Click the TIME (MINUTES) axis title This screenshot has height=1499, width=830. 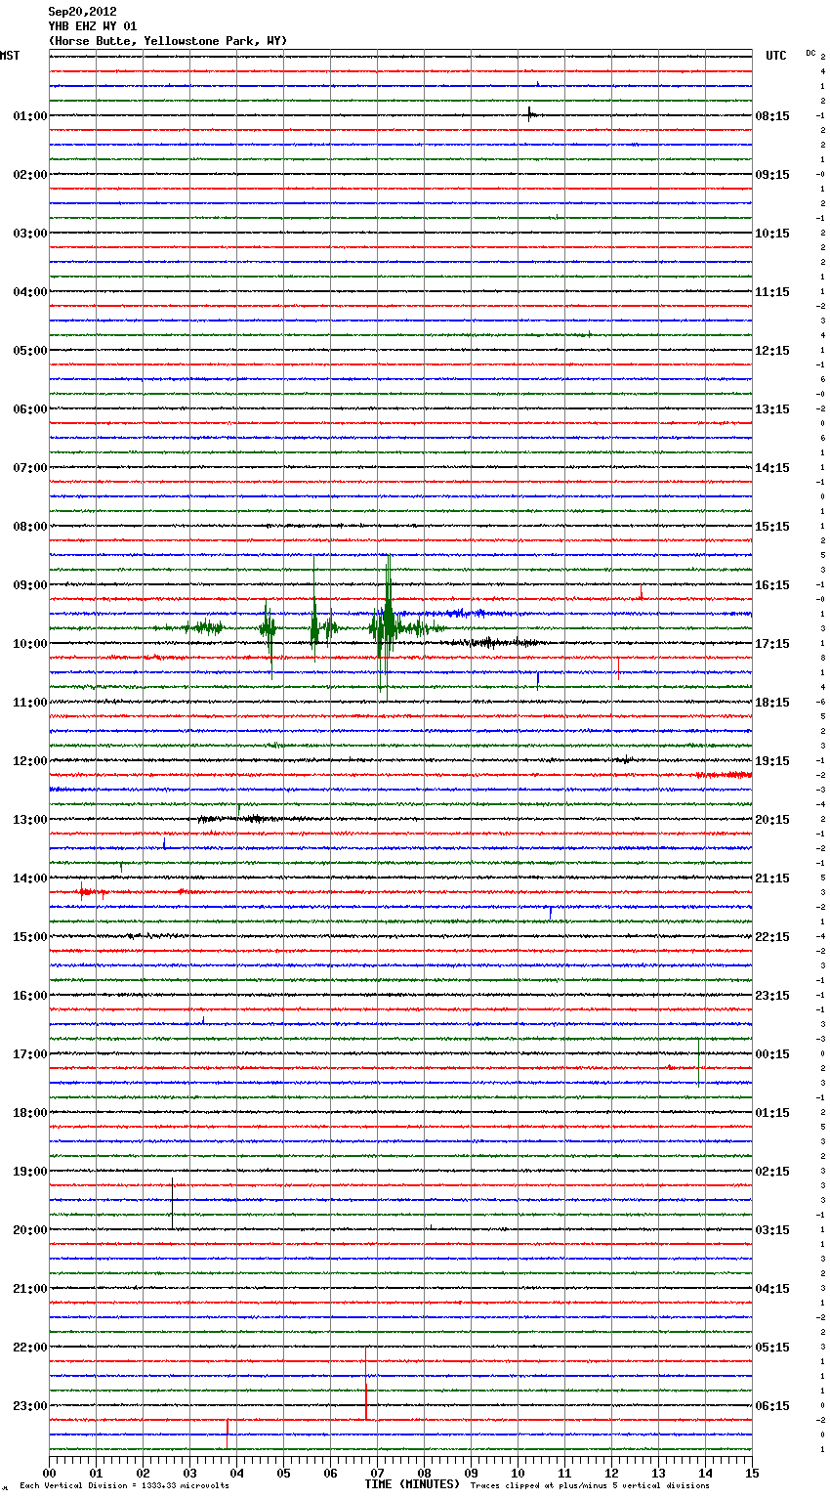point(412,1484)
